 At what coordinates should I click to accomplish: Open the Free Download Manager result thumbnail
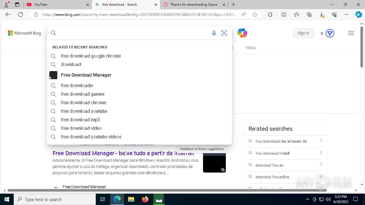tap(214, 163)
